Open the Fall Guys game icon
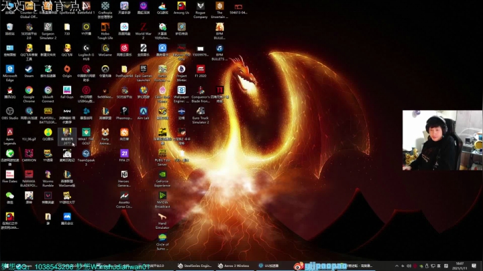Viewport: 483px width, 271px height. click(x=67, y=92)
